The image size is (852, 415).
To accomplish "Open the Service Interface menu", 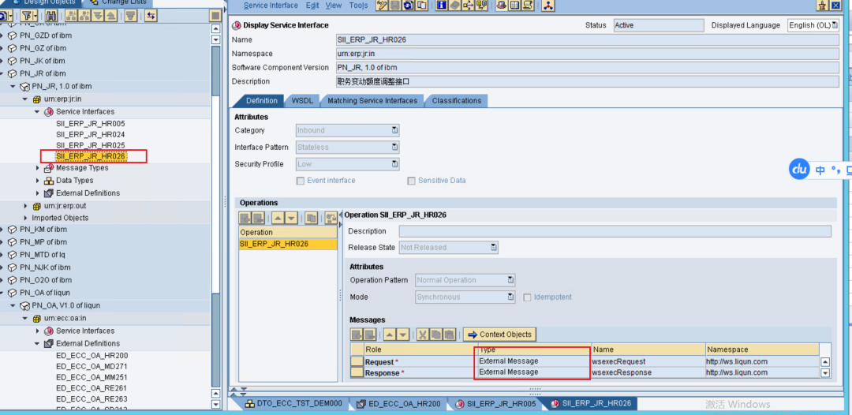I will [x=271, y=6].
